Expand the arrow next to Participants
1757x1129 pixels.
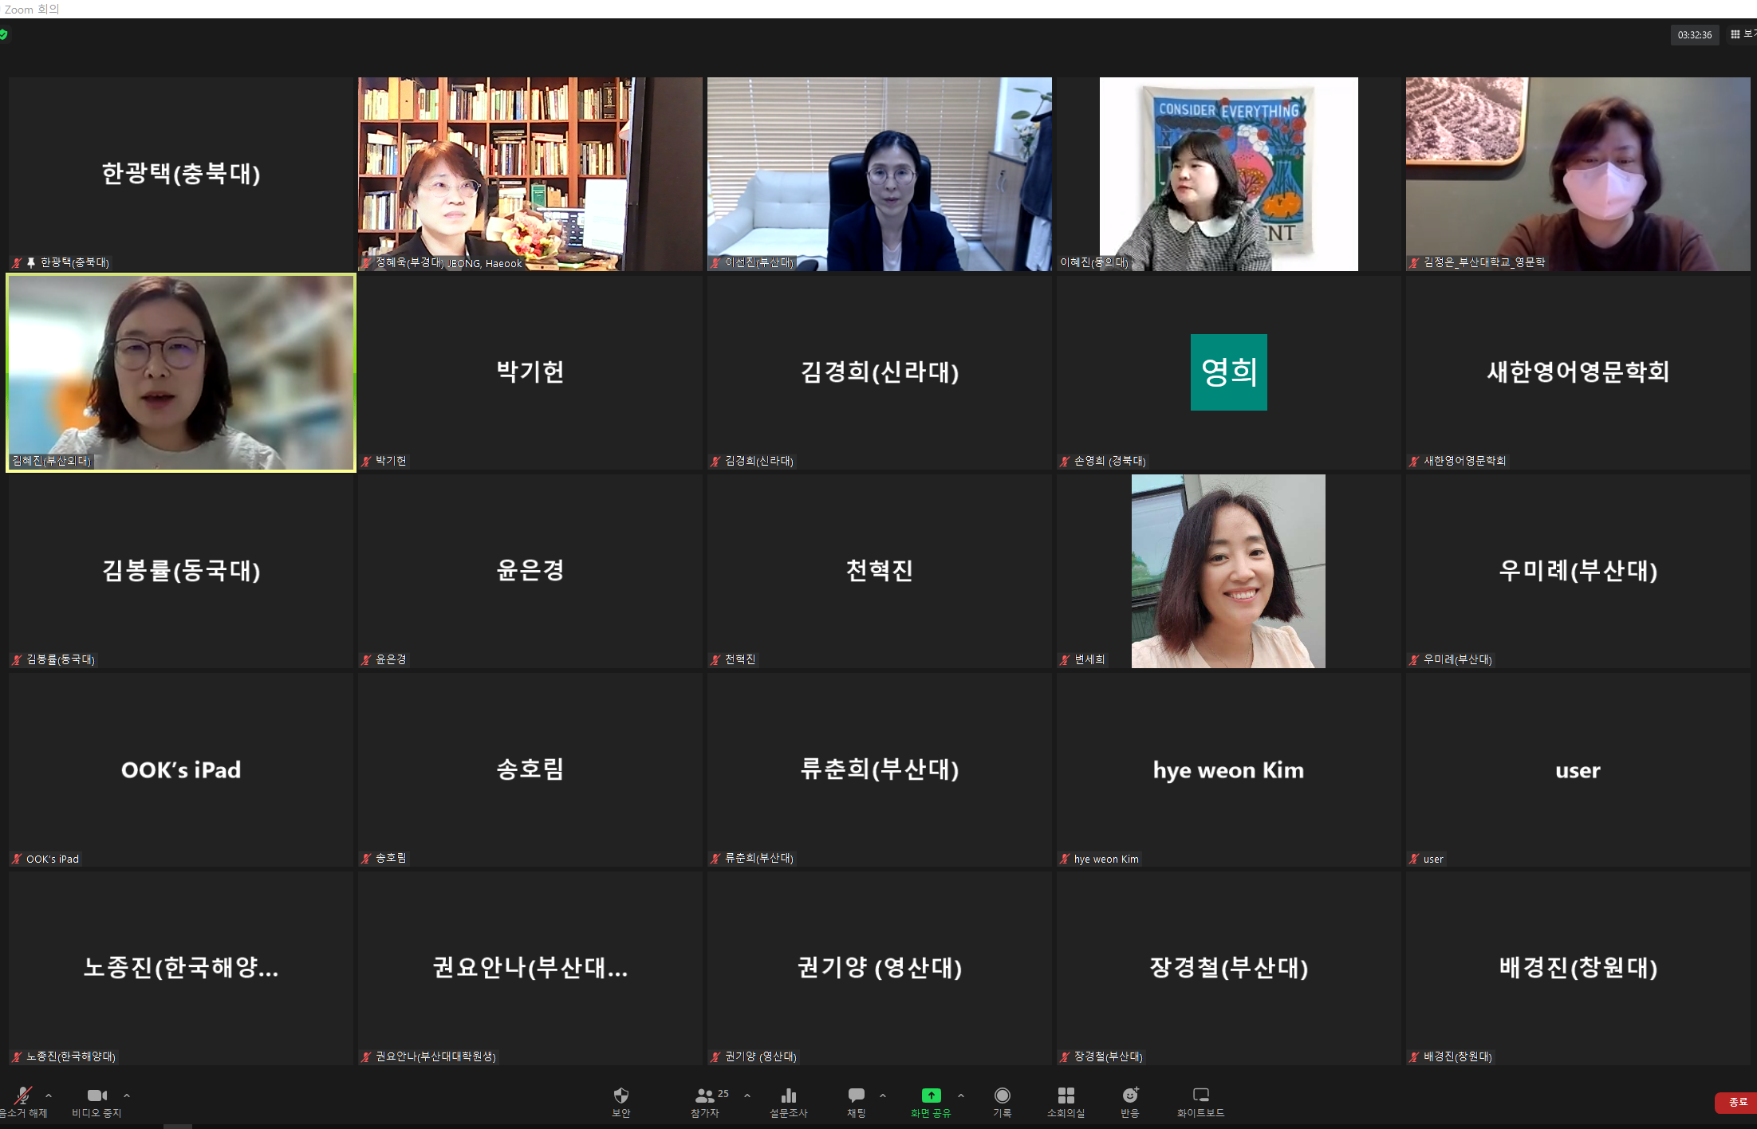pyautogui.click(x=747, y=1096)
